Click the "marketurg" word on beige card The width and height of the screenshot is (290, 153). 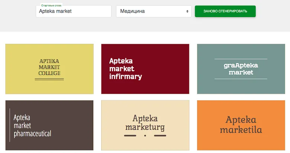point(145,127)
